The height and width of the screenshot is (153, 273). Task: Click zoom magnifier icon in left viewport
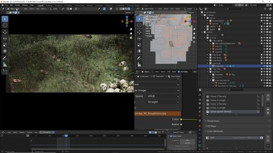pyautogui.click(x=131, y=29)
